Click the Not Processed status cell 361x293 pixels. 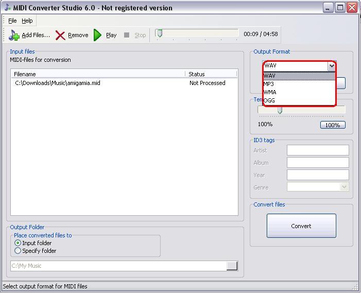207,83
